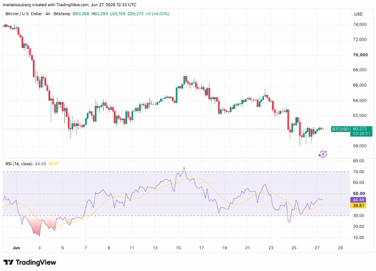Click the date 5 on time axis
376x271 pixels.
tap(63, 248)
